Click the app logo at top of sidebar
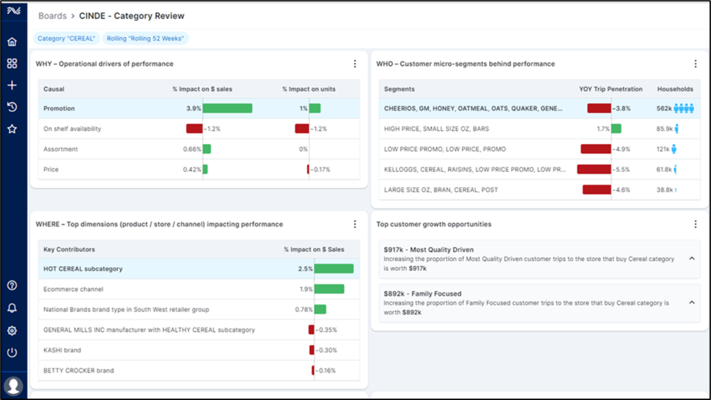The image size is (711, 400). (13, 10)
